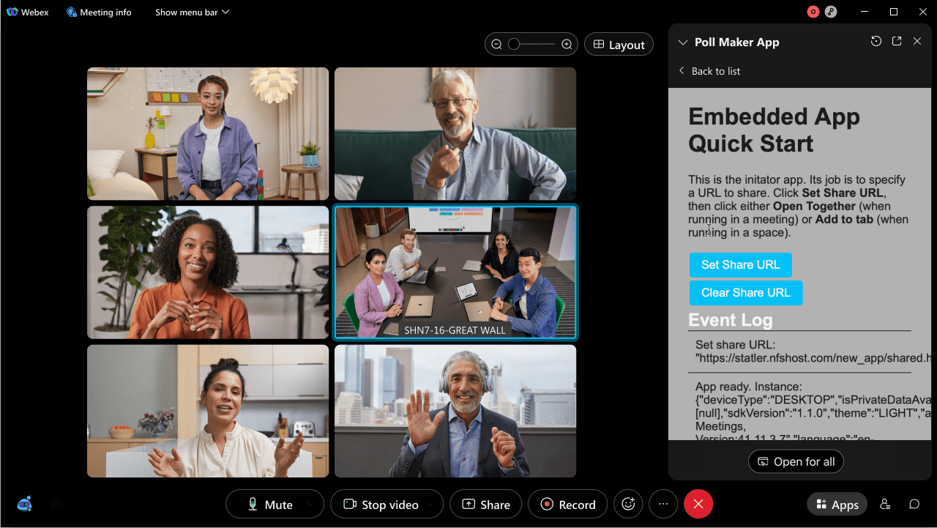Click the Set Share URL button

coord(740,265)
